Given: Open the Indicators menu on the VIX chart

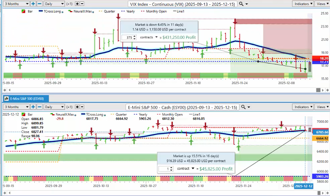Looking at the screenshot, I should (x=303, y=4).
